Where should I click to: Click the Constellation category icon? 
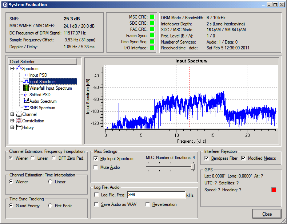point(19,121)
